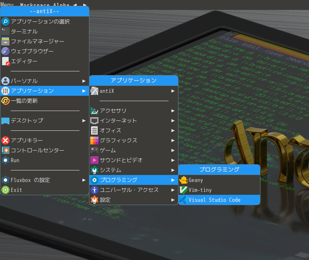Screen dimensions: 309x260
Task: Click the red X icon for アプリキラー
Action: point(5,140)
